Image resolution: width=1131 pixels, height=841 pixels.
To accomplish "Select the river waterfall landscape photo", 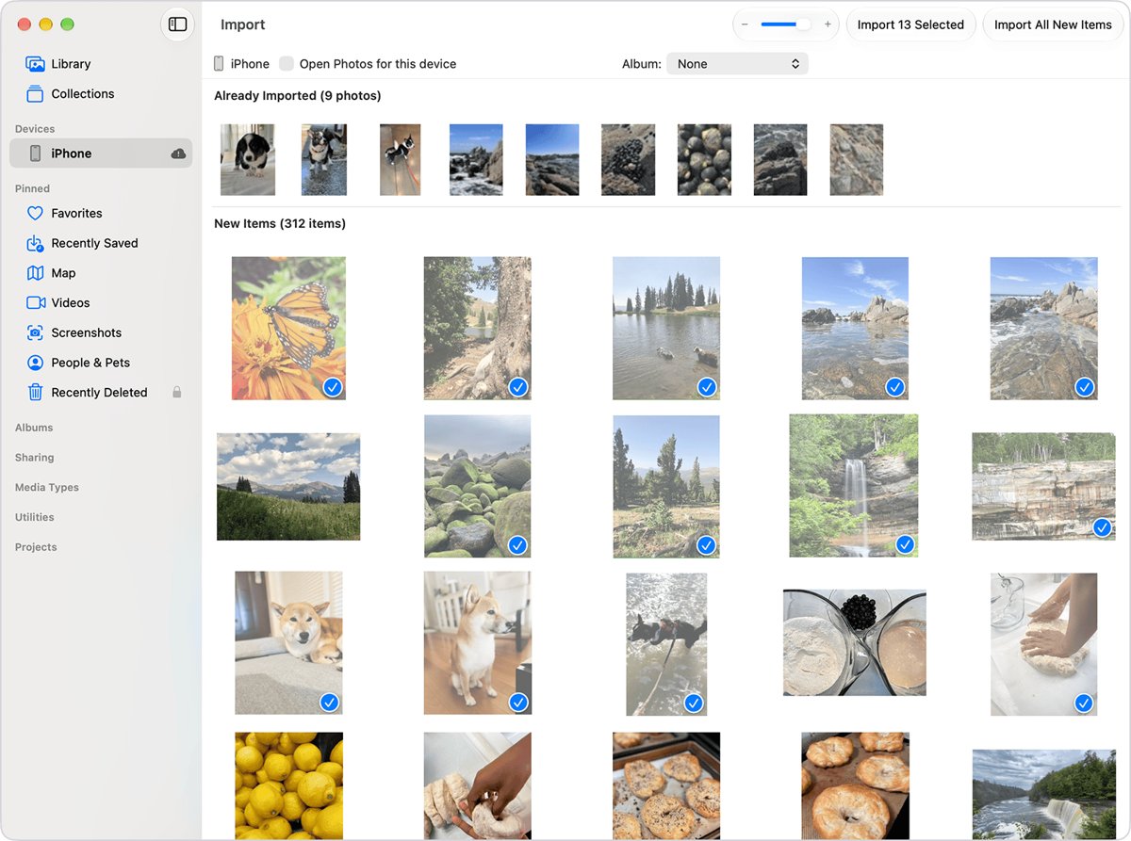I will [x=1043, y=794].
